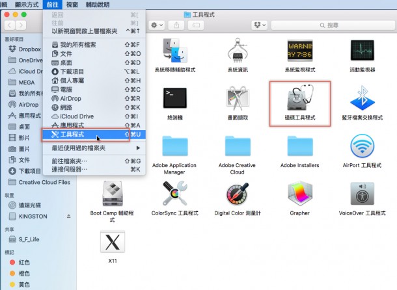397x290 pixels.
Task: Open the Digital Color 測量計 icon
Action: coord(238,194)
